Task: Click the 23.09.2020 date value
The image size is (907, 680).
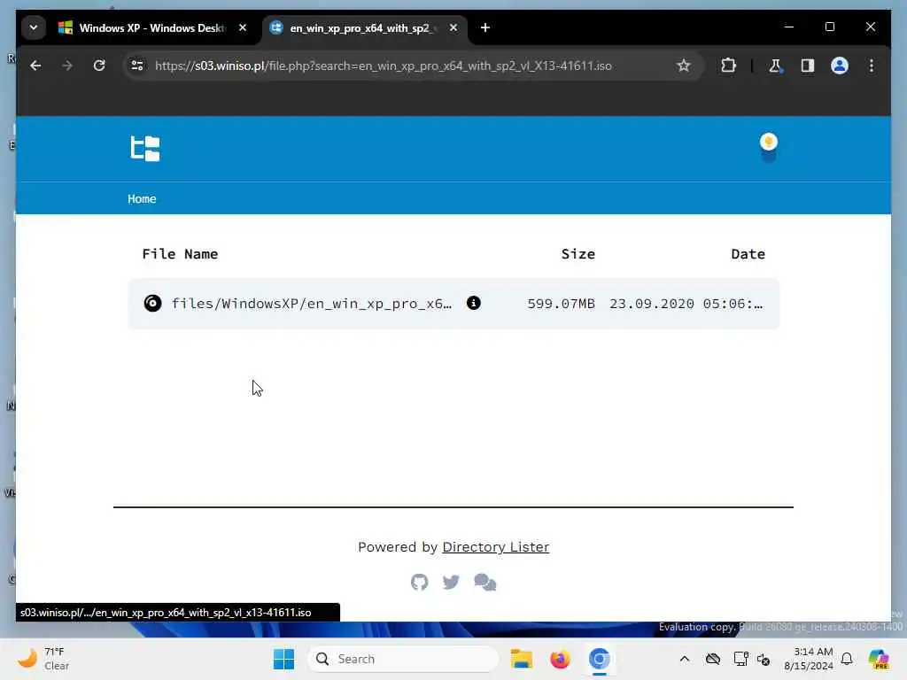Action: pos(686,304)
